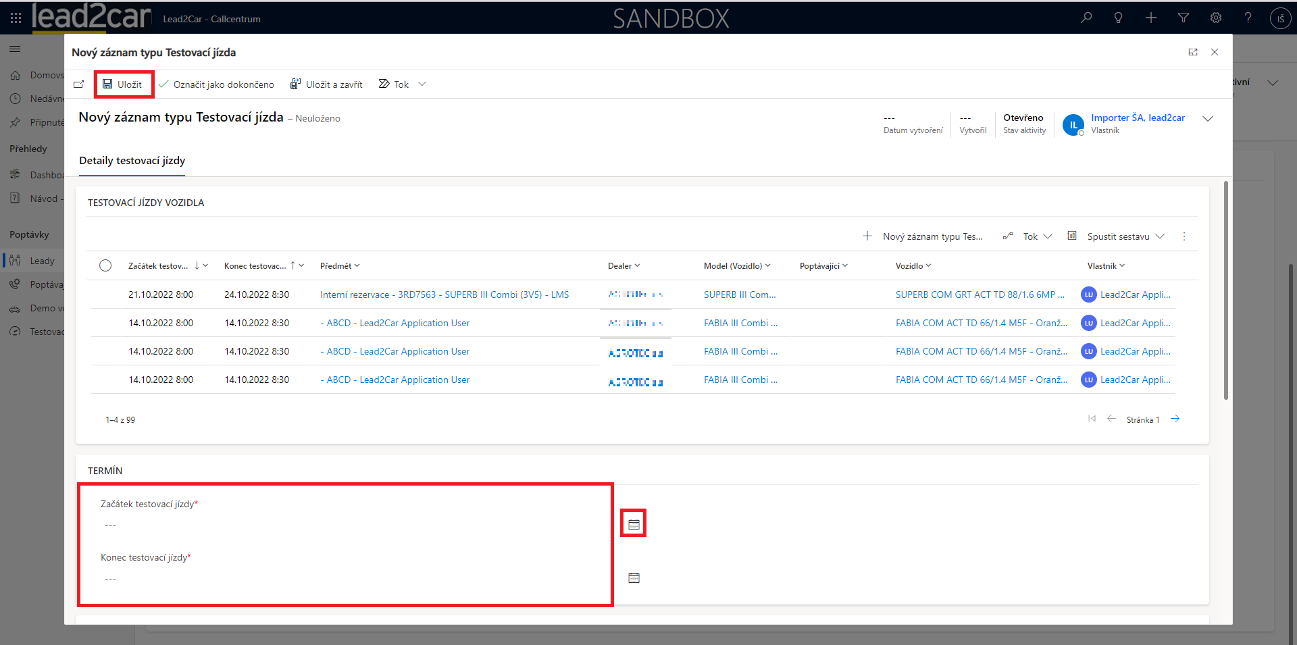This screenshot has height=645, width=1297.
Task: Switch to Detaily testovací jízdy tab
Action: tap(132, 161)
